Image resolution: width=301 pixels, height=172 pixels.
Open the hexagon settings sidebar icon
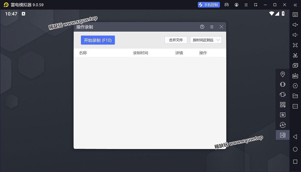[x=295, y=86]
